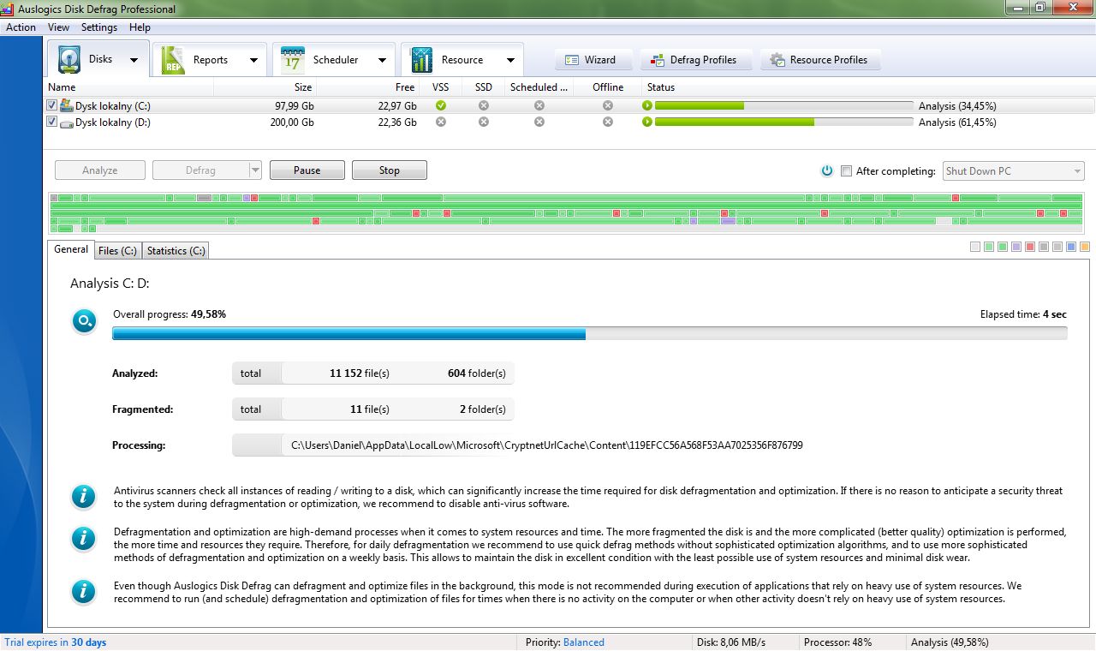Click the Name column header
Image resolution: width=1096 pixels, height=651 pixels.
point(128,87)
